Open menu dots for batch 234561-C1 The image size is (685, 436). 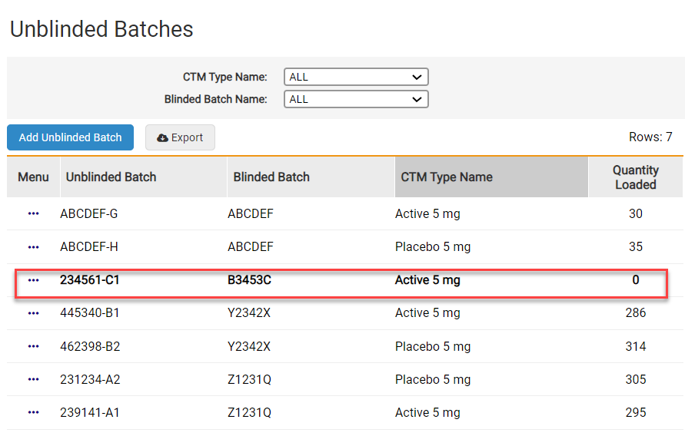[x=33, y=280]
